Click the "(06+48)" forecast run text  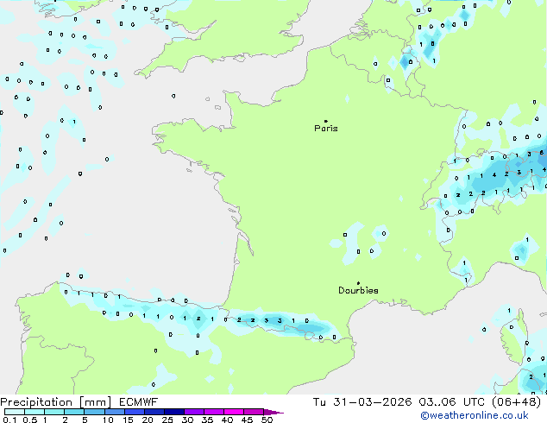click(x=516, y=402)
